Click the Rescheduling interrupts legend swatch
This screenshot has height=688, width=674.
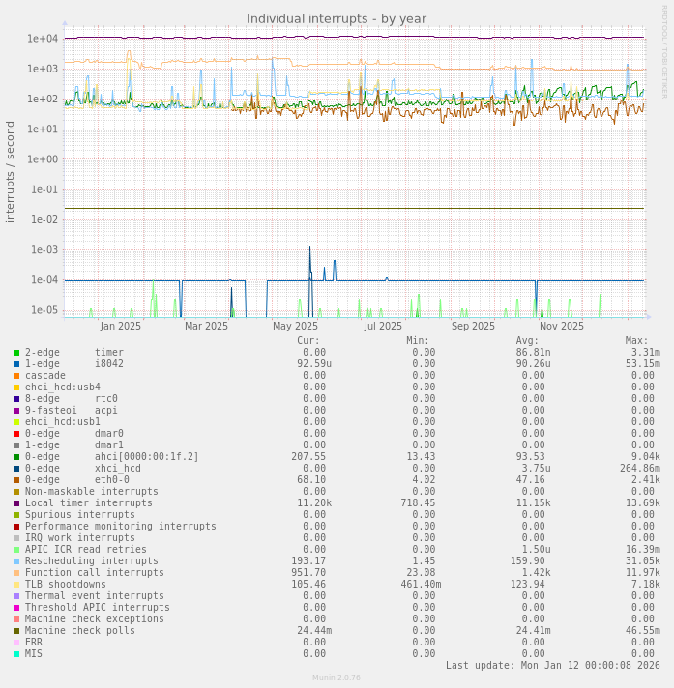point(16,561)
